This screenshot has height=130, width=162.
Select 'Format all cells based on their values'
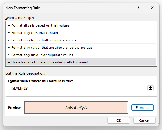(x=81, y=25)
